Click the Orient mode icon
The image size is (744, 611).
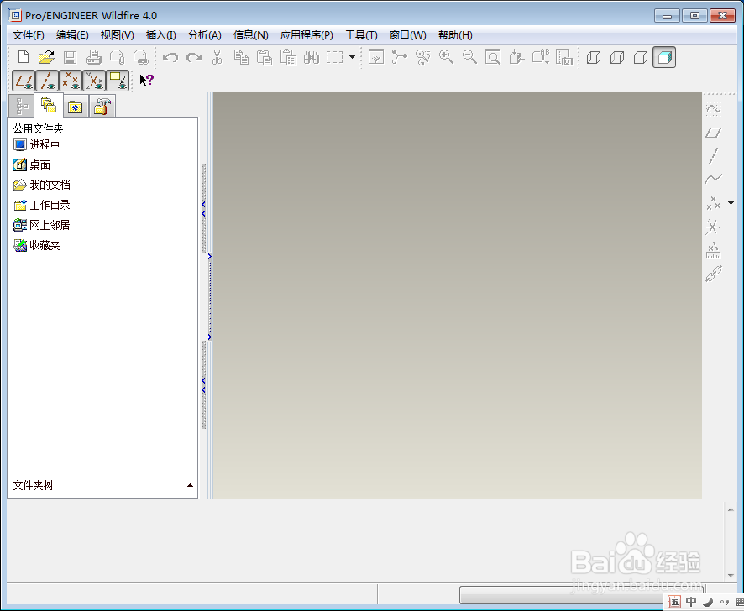(x=422, y=57)
